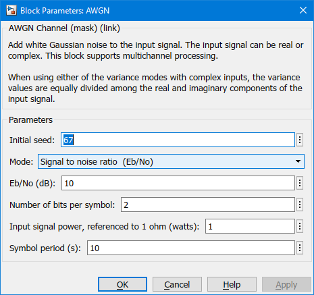This screenshot has height=295, width=314.
Task: Select the Number of bits per symbol field
Action: [208, 205]
